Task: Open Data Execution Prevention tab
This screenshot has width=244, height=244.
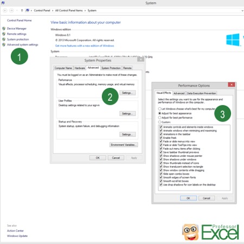Action: pyautogui.click(x=201, y=93)
